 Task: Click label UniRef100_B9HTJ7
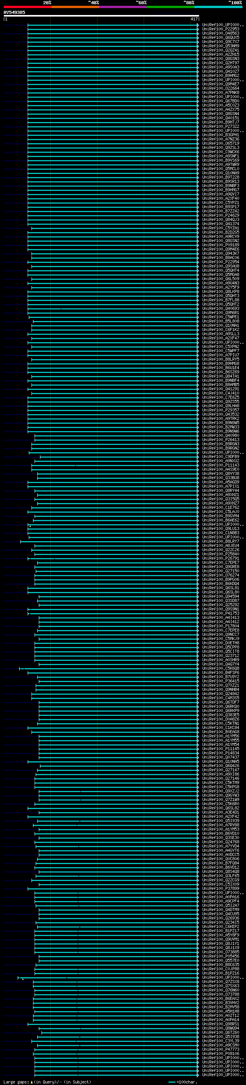pos(221,122)
